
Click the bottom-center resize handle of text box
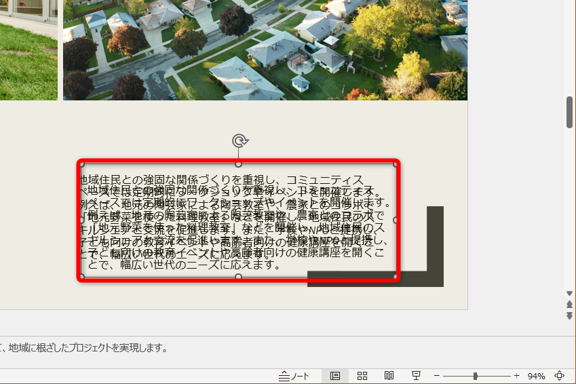(238, 276)
